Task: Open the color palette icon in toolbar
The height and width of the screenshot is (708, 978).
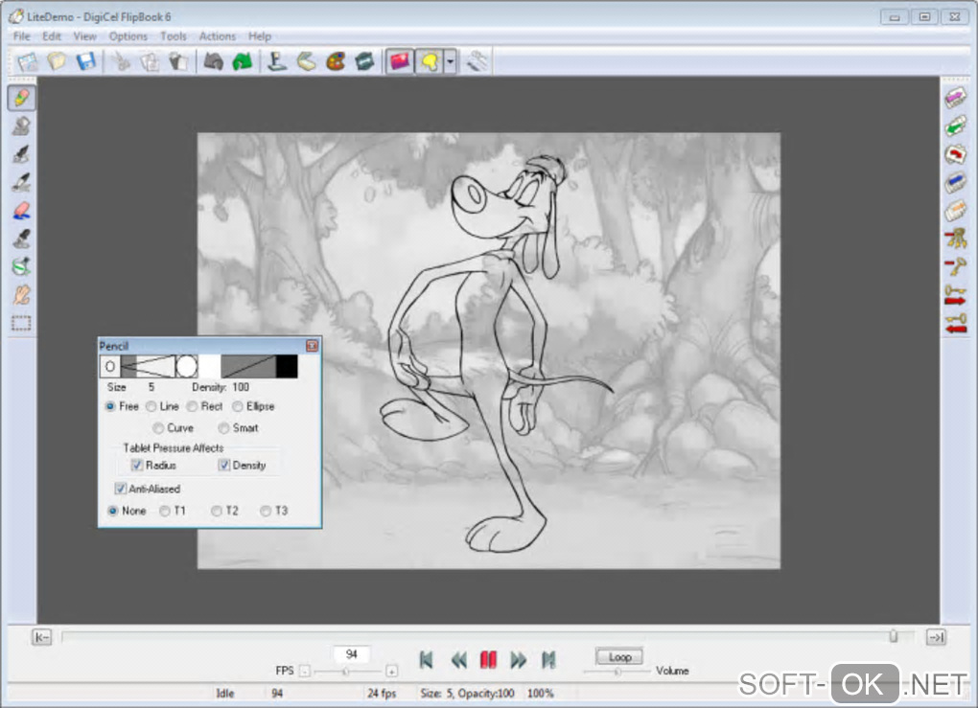Action: [x=336, y=61]
